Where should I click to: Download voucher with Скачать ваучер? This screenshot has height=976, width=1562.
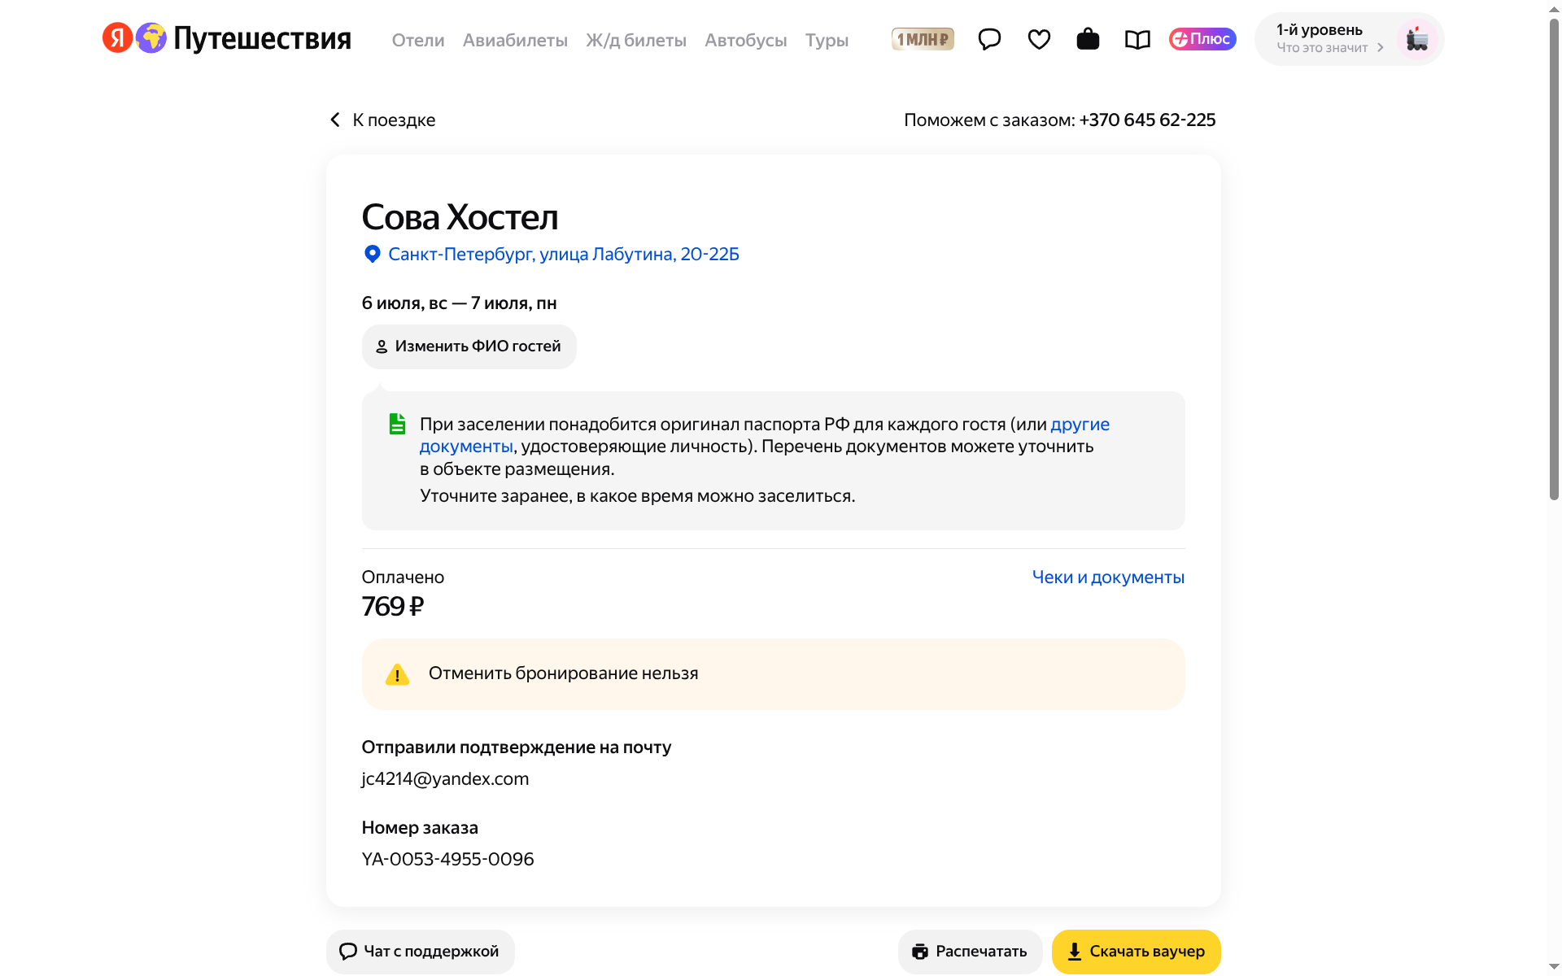(x=1136, y=952)
